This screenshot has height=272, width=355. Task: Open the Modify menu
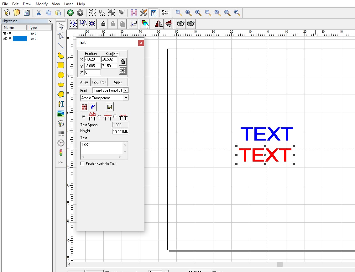tap(42, 4)
